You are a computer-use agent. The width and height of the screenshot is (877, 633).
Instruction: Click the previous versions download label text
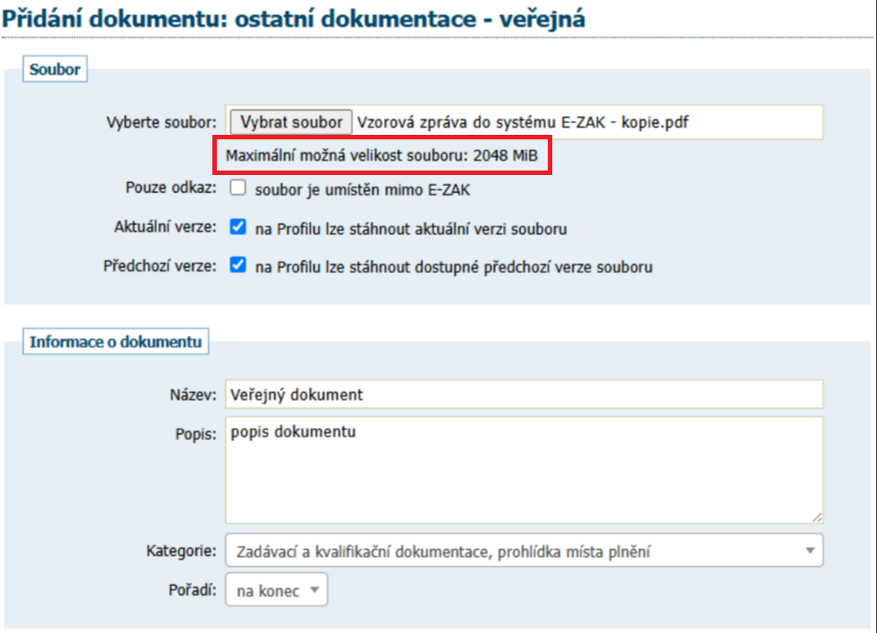click(453, 267)
